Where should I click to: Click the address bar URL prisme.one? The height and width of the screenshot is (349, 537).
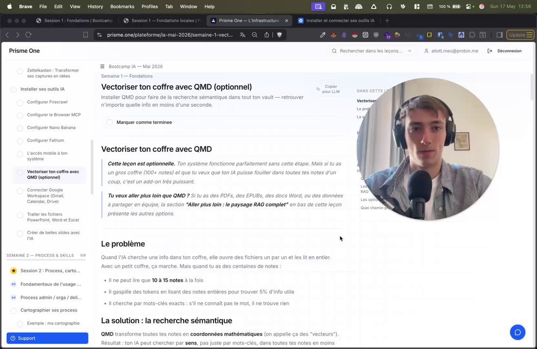(170, 35)
